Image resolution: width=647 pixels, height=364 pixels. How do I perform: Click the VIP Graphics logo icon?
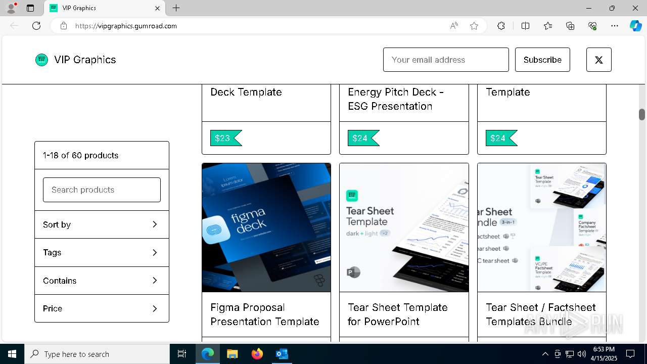tap(41, 60)
